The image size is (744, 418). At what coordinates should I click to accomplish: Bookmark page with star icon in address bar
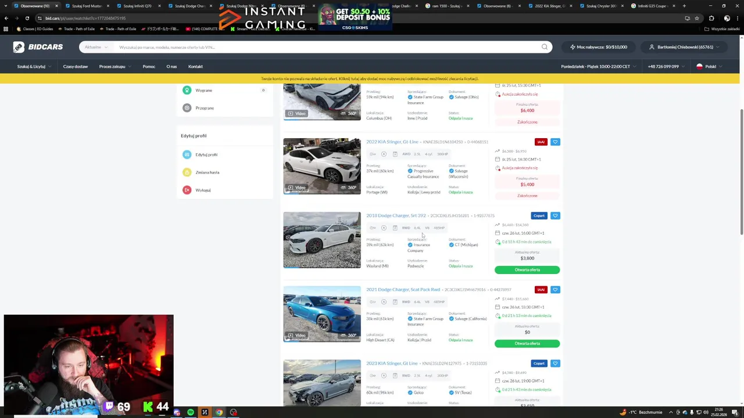(x=697, y=18)
